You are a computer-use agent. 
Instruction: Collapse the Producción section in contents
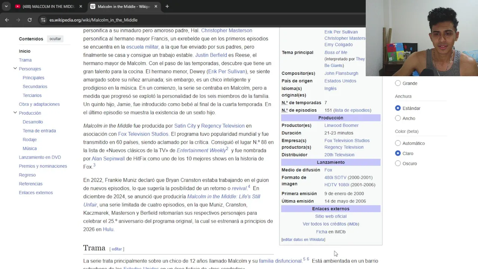(x=15, y=113)
